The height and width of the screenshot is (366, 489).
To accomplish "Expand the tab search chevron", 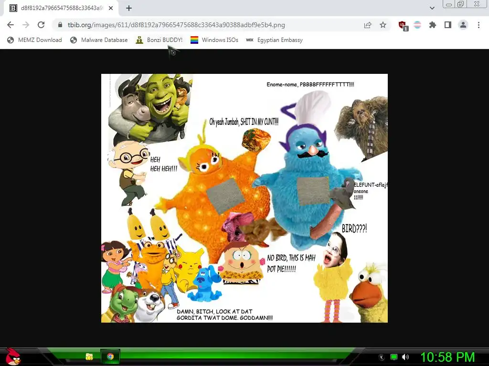I will pos(432,8).
